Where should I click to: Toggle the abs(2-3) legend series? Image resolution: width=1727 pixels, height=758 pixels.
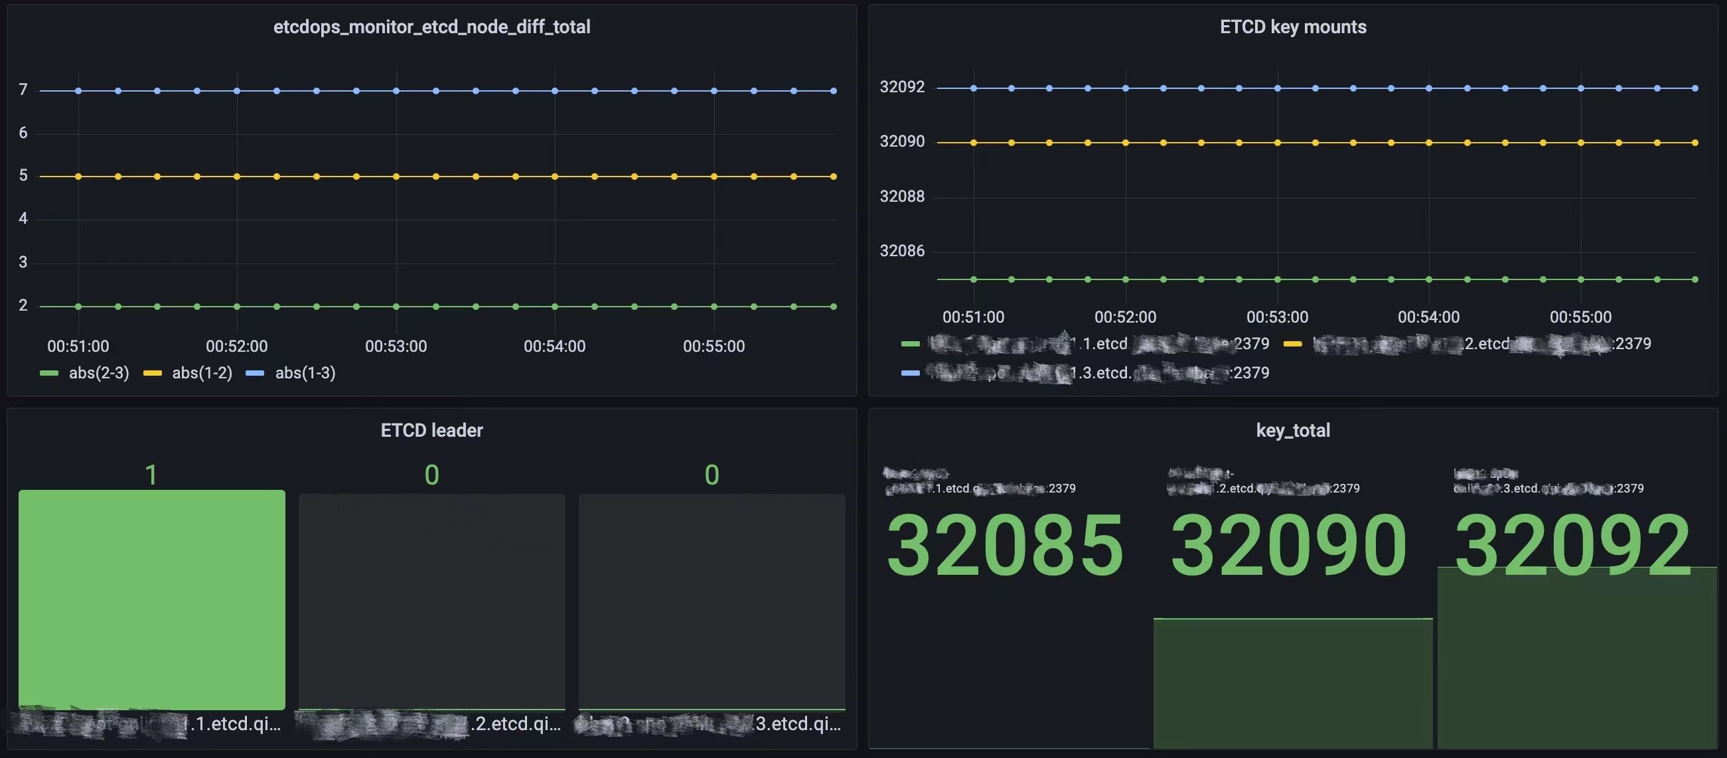(98, 372)
